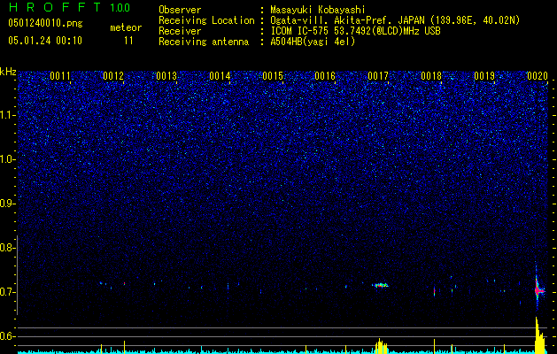Click the 1.1 frequency axis label
The height and width of the screenshot is (354, 557).
8,115
